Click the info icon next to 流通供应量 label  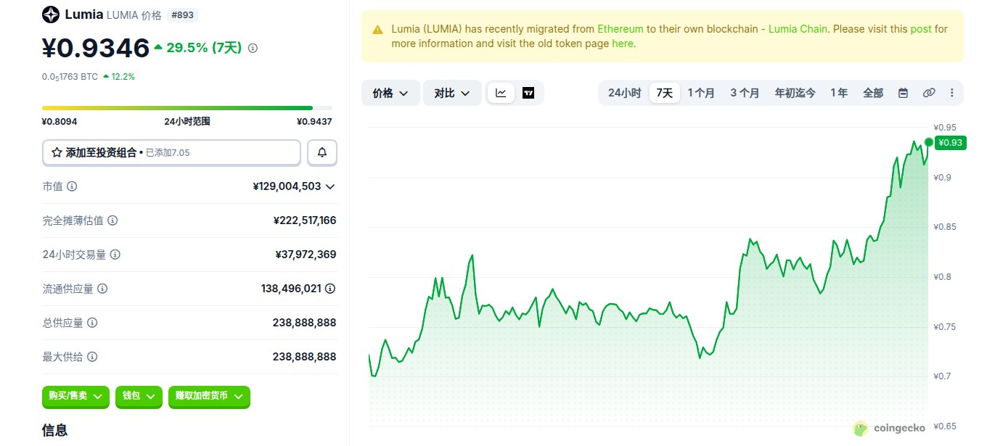102,289
